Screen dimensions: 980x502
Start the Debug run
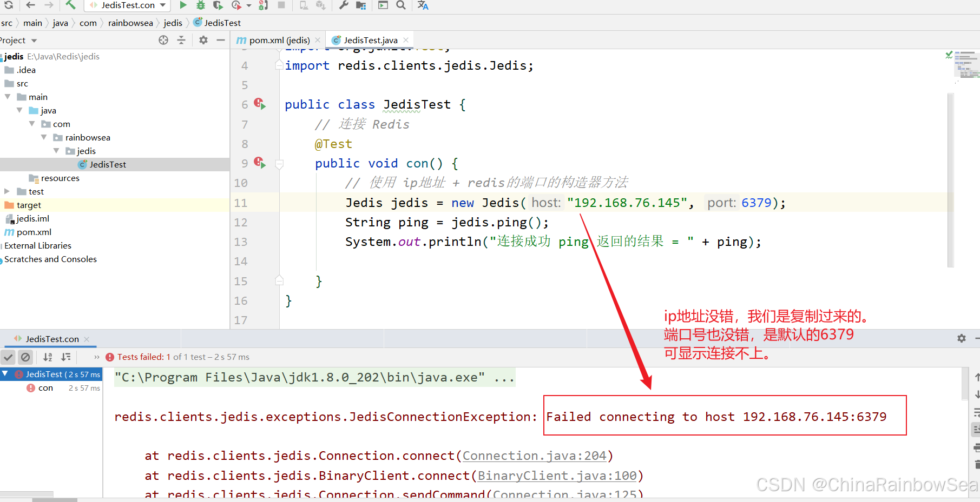200,5
